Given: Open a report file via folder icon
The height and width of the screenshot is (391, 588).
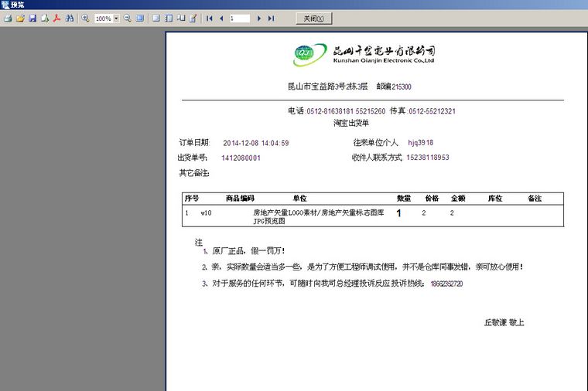Looking at the screenshot, I should (x=20, y=19).
